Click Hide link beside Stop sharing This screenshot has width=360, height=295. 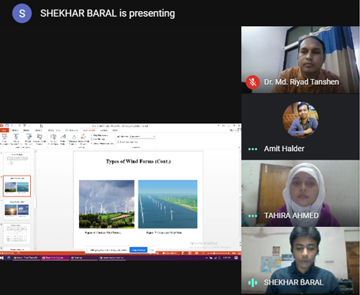coord(152,250)
